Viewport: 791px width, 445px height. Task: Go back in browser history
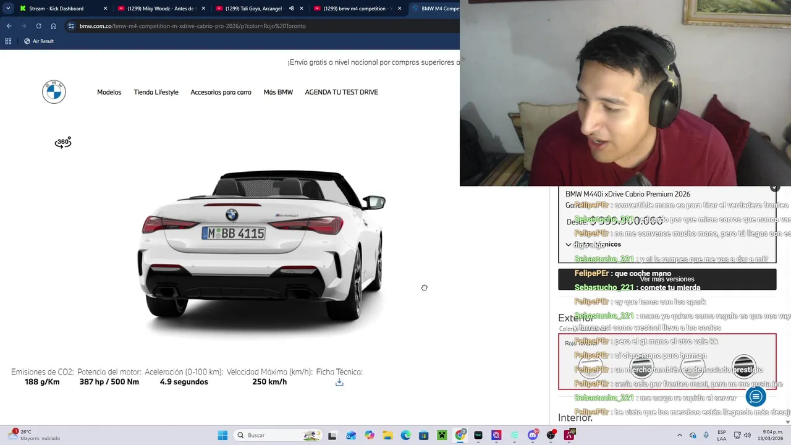(9, 26)
